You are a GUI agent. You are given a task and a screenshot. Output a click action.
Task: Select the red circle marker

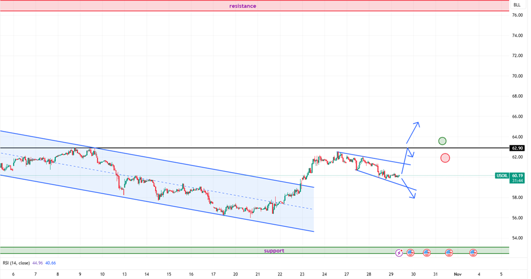[445, 158]
